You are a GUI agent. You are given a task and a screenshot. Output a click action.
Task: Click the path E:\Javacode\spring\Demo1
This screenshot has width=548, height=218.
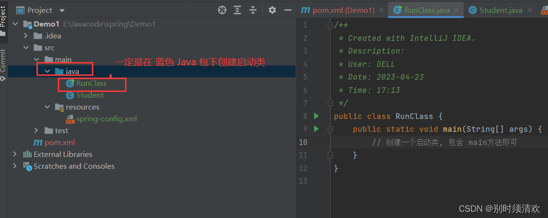109,24
